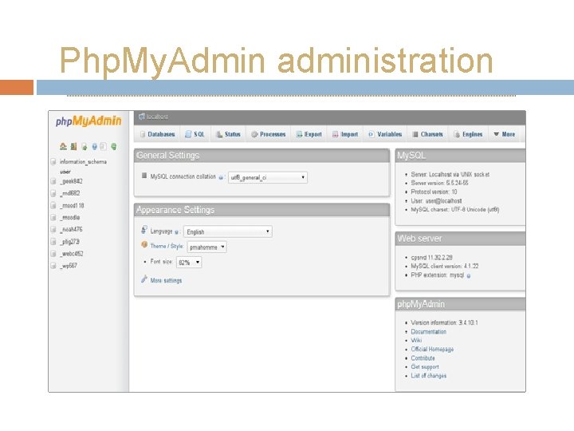Open phpMyAdmin documentation blue help icon
The height and width of the screenshot is (431, 574).
(94, 147)
